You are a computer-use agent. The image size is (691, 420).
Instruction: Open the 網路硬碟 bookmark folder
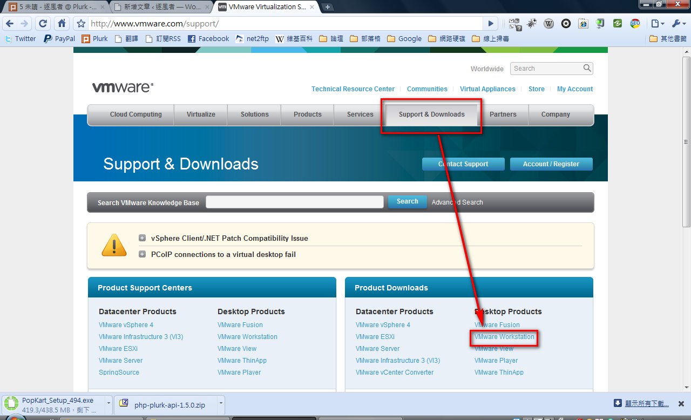[447, 39]
